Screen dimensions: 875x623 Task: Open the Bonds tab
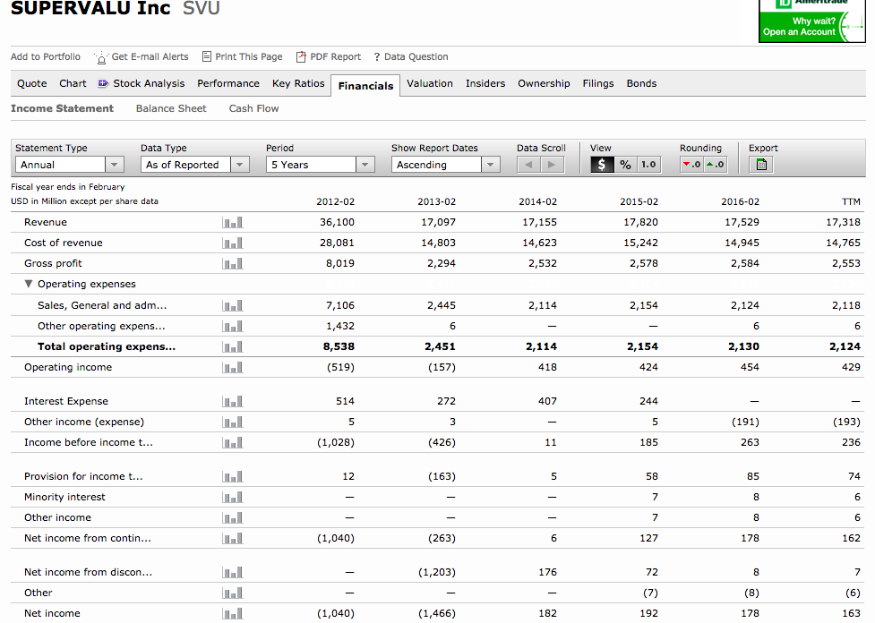point(641,83)
